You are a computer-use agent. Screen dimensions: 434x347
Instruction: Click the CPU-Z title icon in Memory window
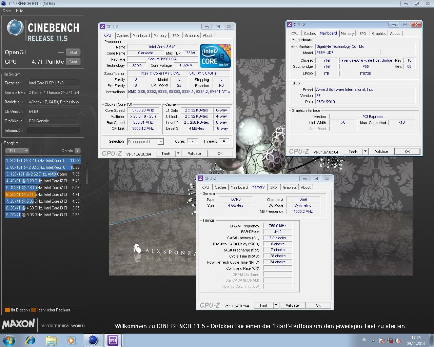point(200,178)
